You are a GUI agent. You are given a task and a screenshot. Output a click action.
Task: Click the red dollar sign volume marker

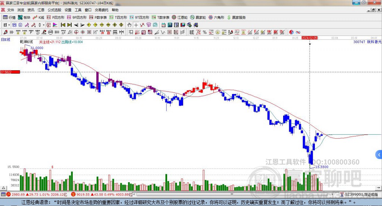[x=52, y=167]
